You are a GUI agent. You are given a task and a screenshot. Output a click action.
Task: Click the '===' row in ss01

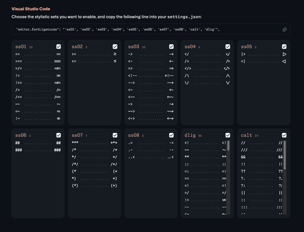coord(38,61)
